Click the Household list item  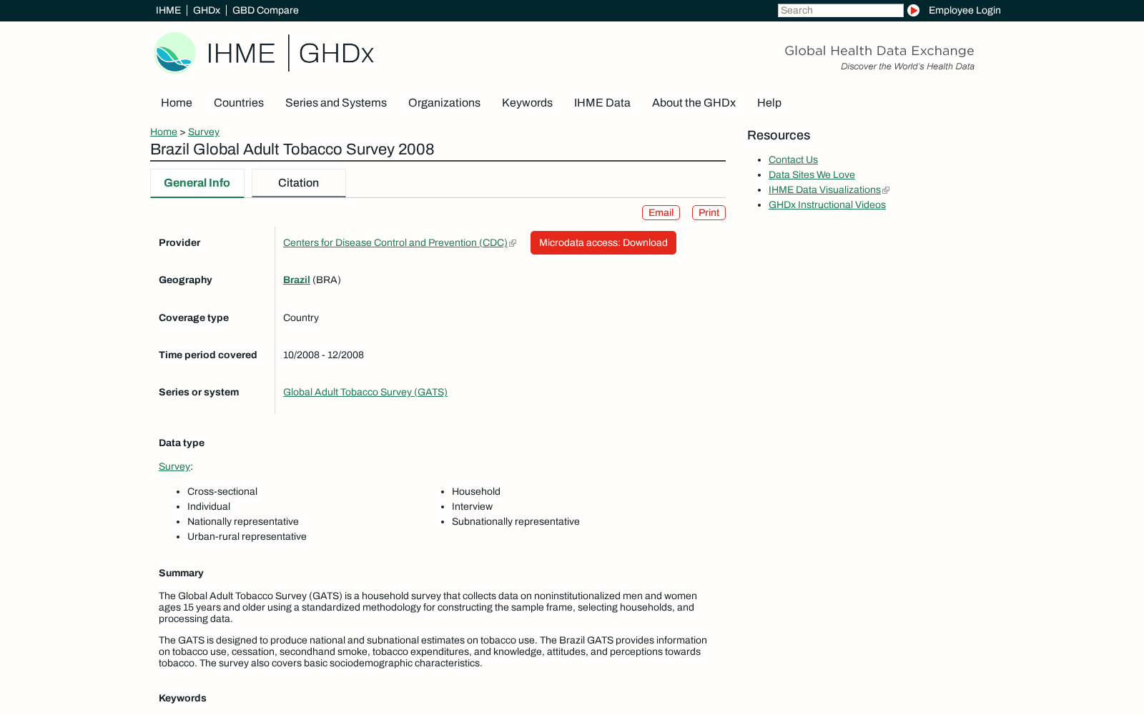click(476, 492)
